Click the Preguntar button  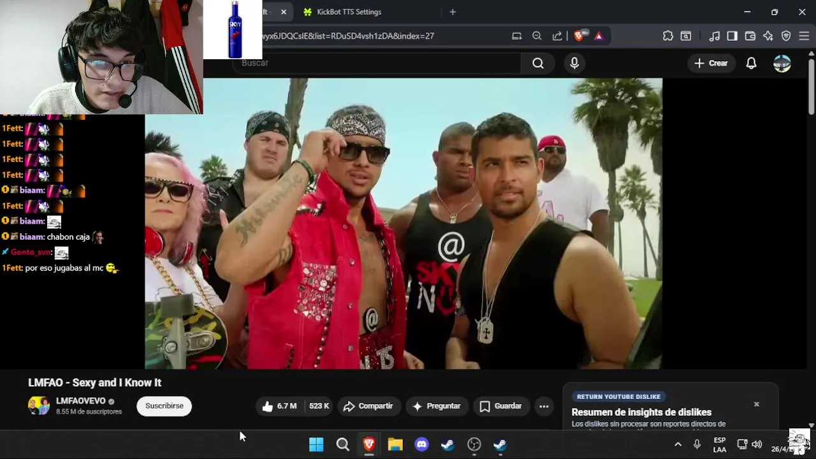(437, 406)
